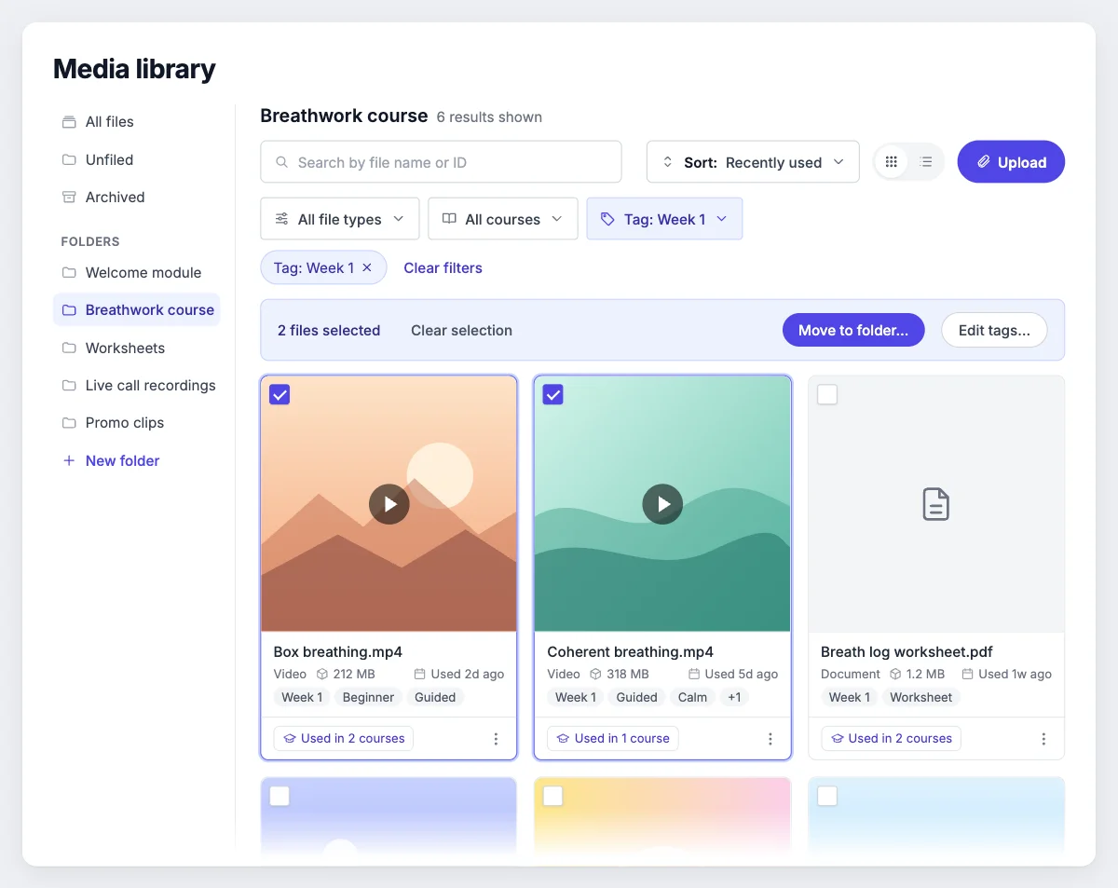Viewport: 1118px width, 888px height.
Task: Switch to list view icon
Action: [926, 162]
